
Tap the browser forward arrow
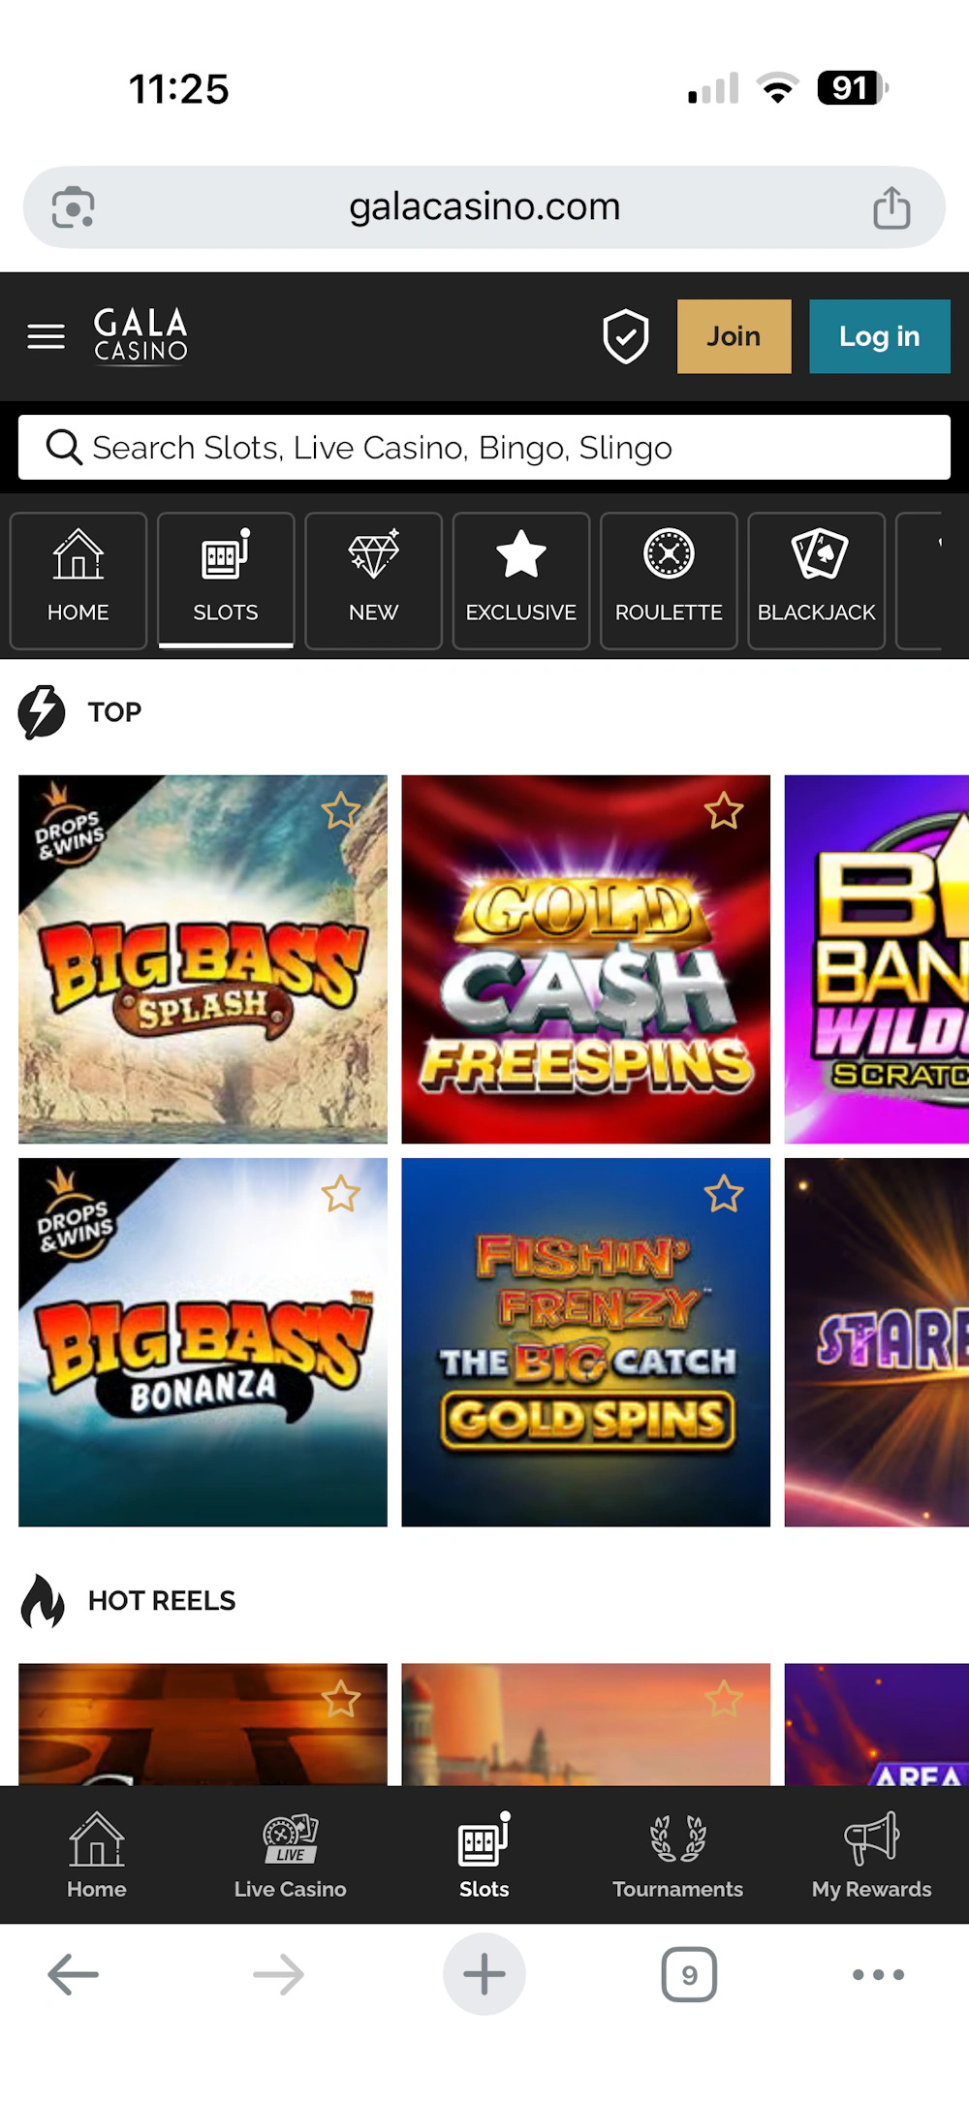(x=279, y=1974)
